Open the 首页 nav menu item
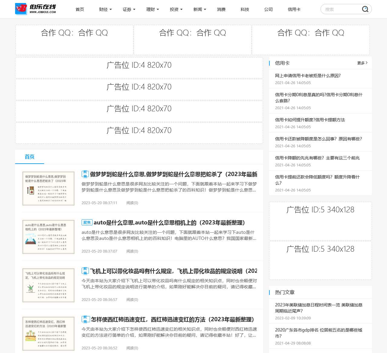 point(80,9)
